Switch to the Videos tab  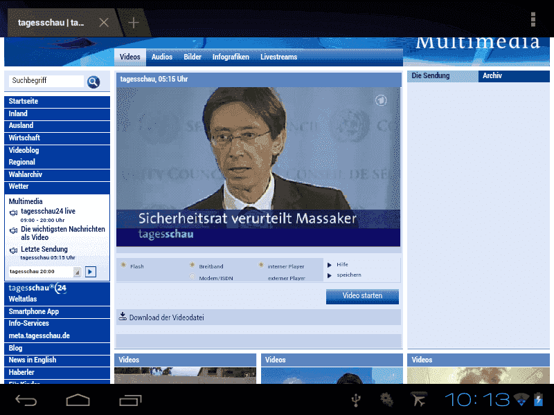click(x=130, y=57)
